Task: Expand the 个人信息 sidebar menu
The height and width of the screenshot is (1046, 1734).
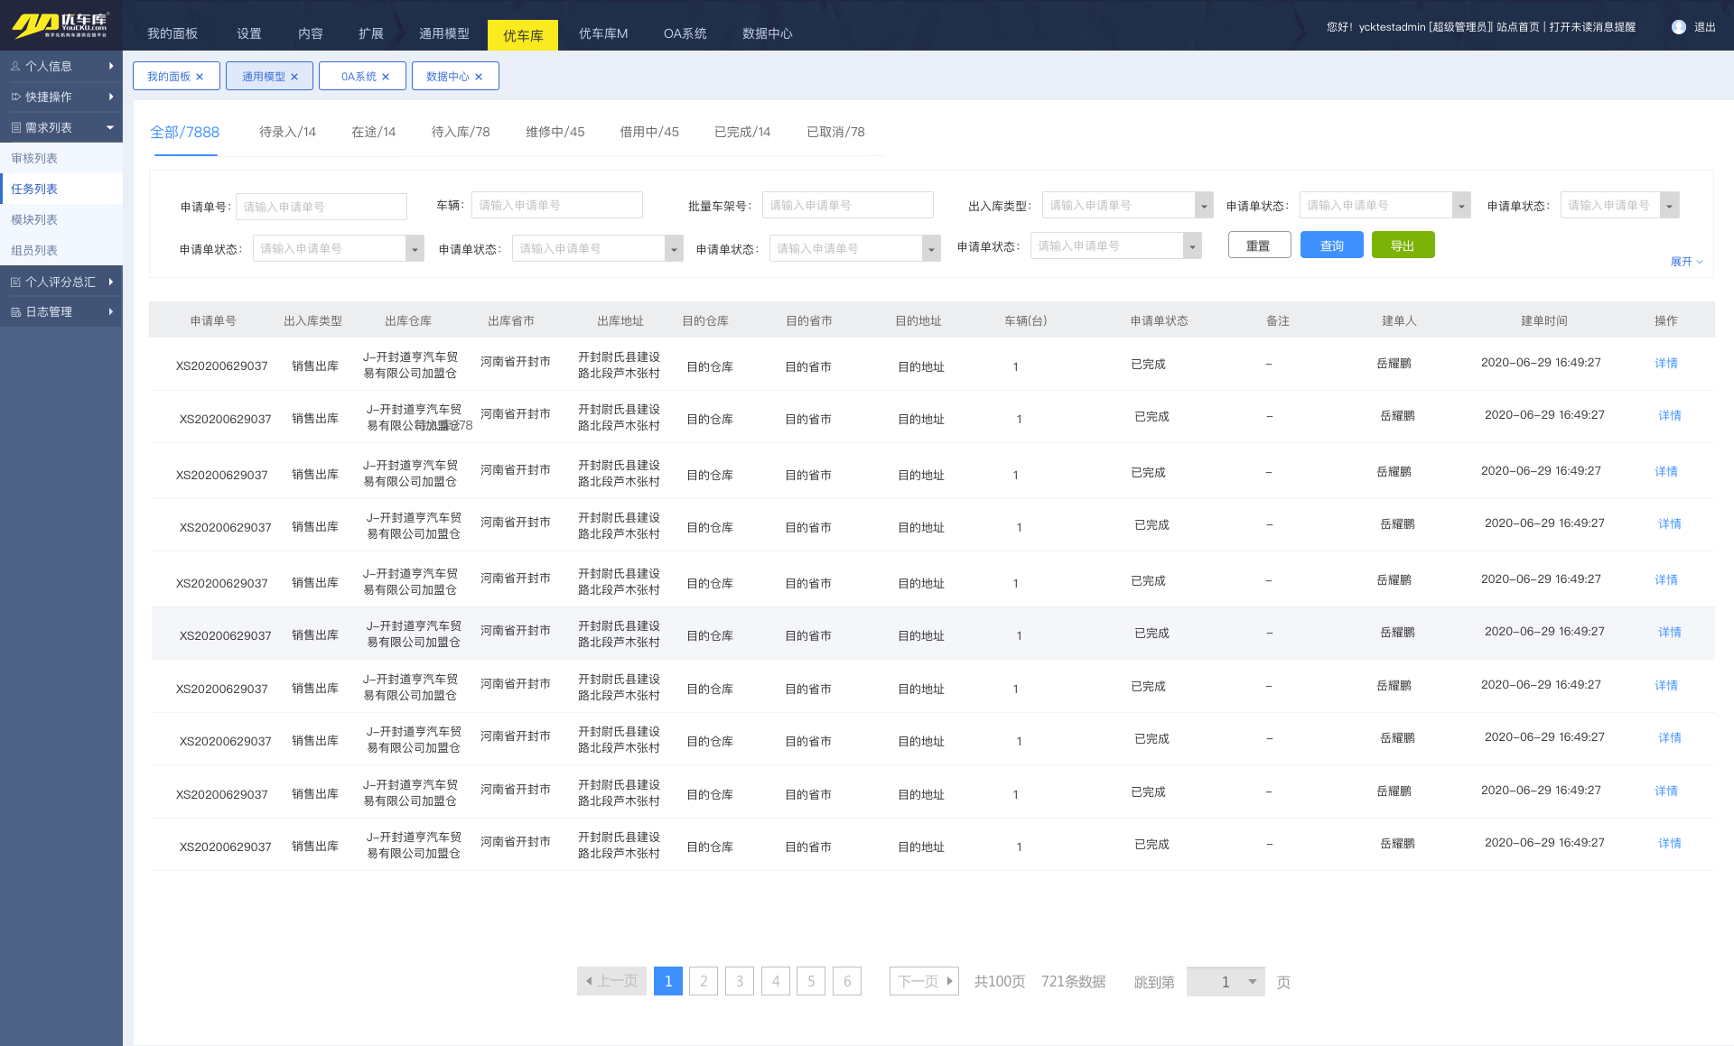Action: 61,66
